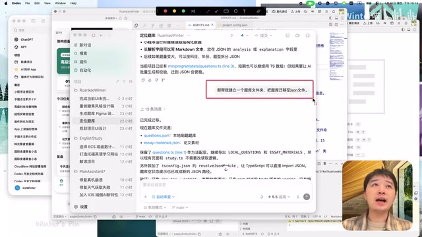Select the rectangle shape tool in annotation bar

tap(226, 11)
